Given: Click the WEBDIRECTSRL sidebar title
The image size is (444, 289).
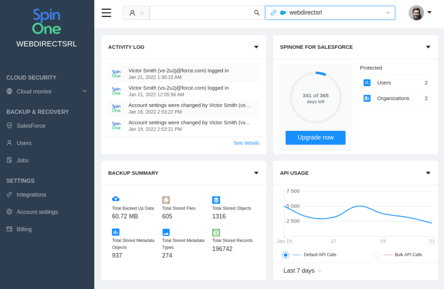Looking at the screenshot, I should [x=46, y=44].
